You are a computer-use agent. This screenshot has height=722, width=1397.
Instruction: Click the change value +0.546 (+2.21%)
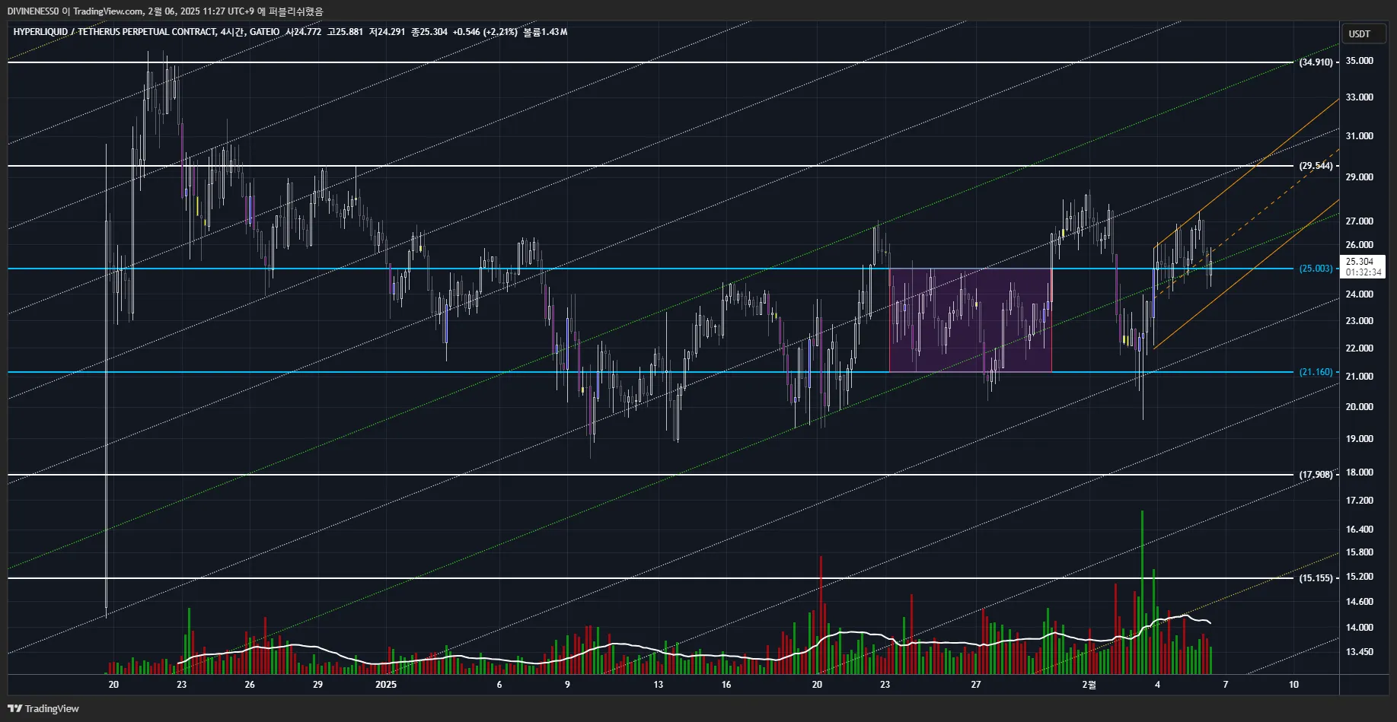click(485, 32)
